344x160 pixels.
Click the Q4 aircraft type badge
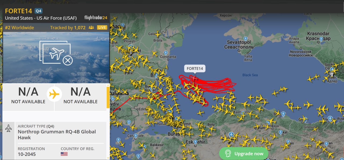coord(39,11)
